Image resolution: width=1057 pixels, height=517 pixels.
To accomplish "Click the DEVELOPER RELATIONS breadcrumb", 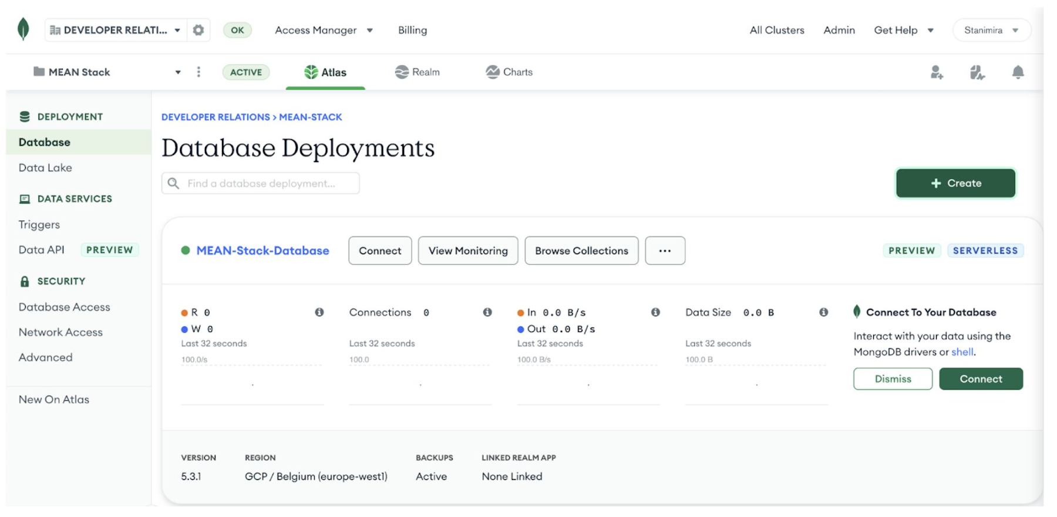I will [216, 117].
